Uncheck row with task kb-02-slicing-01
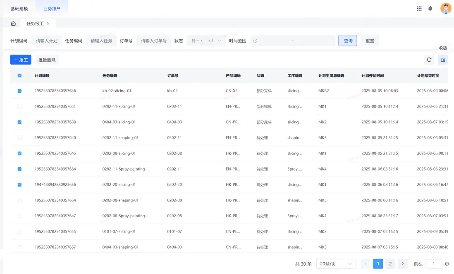Image resolution: width=454 pixels, height=274 pixels. coord(19,91)
